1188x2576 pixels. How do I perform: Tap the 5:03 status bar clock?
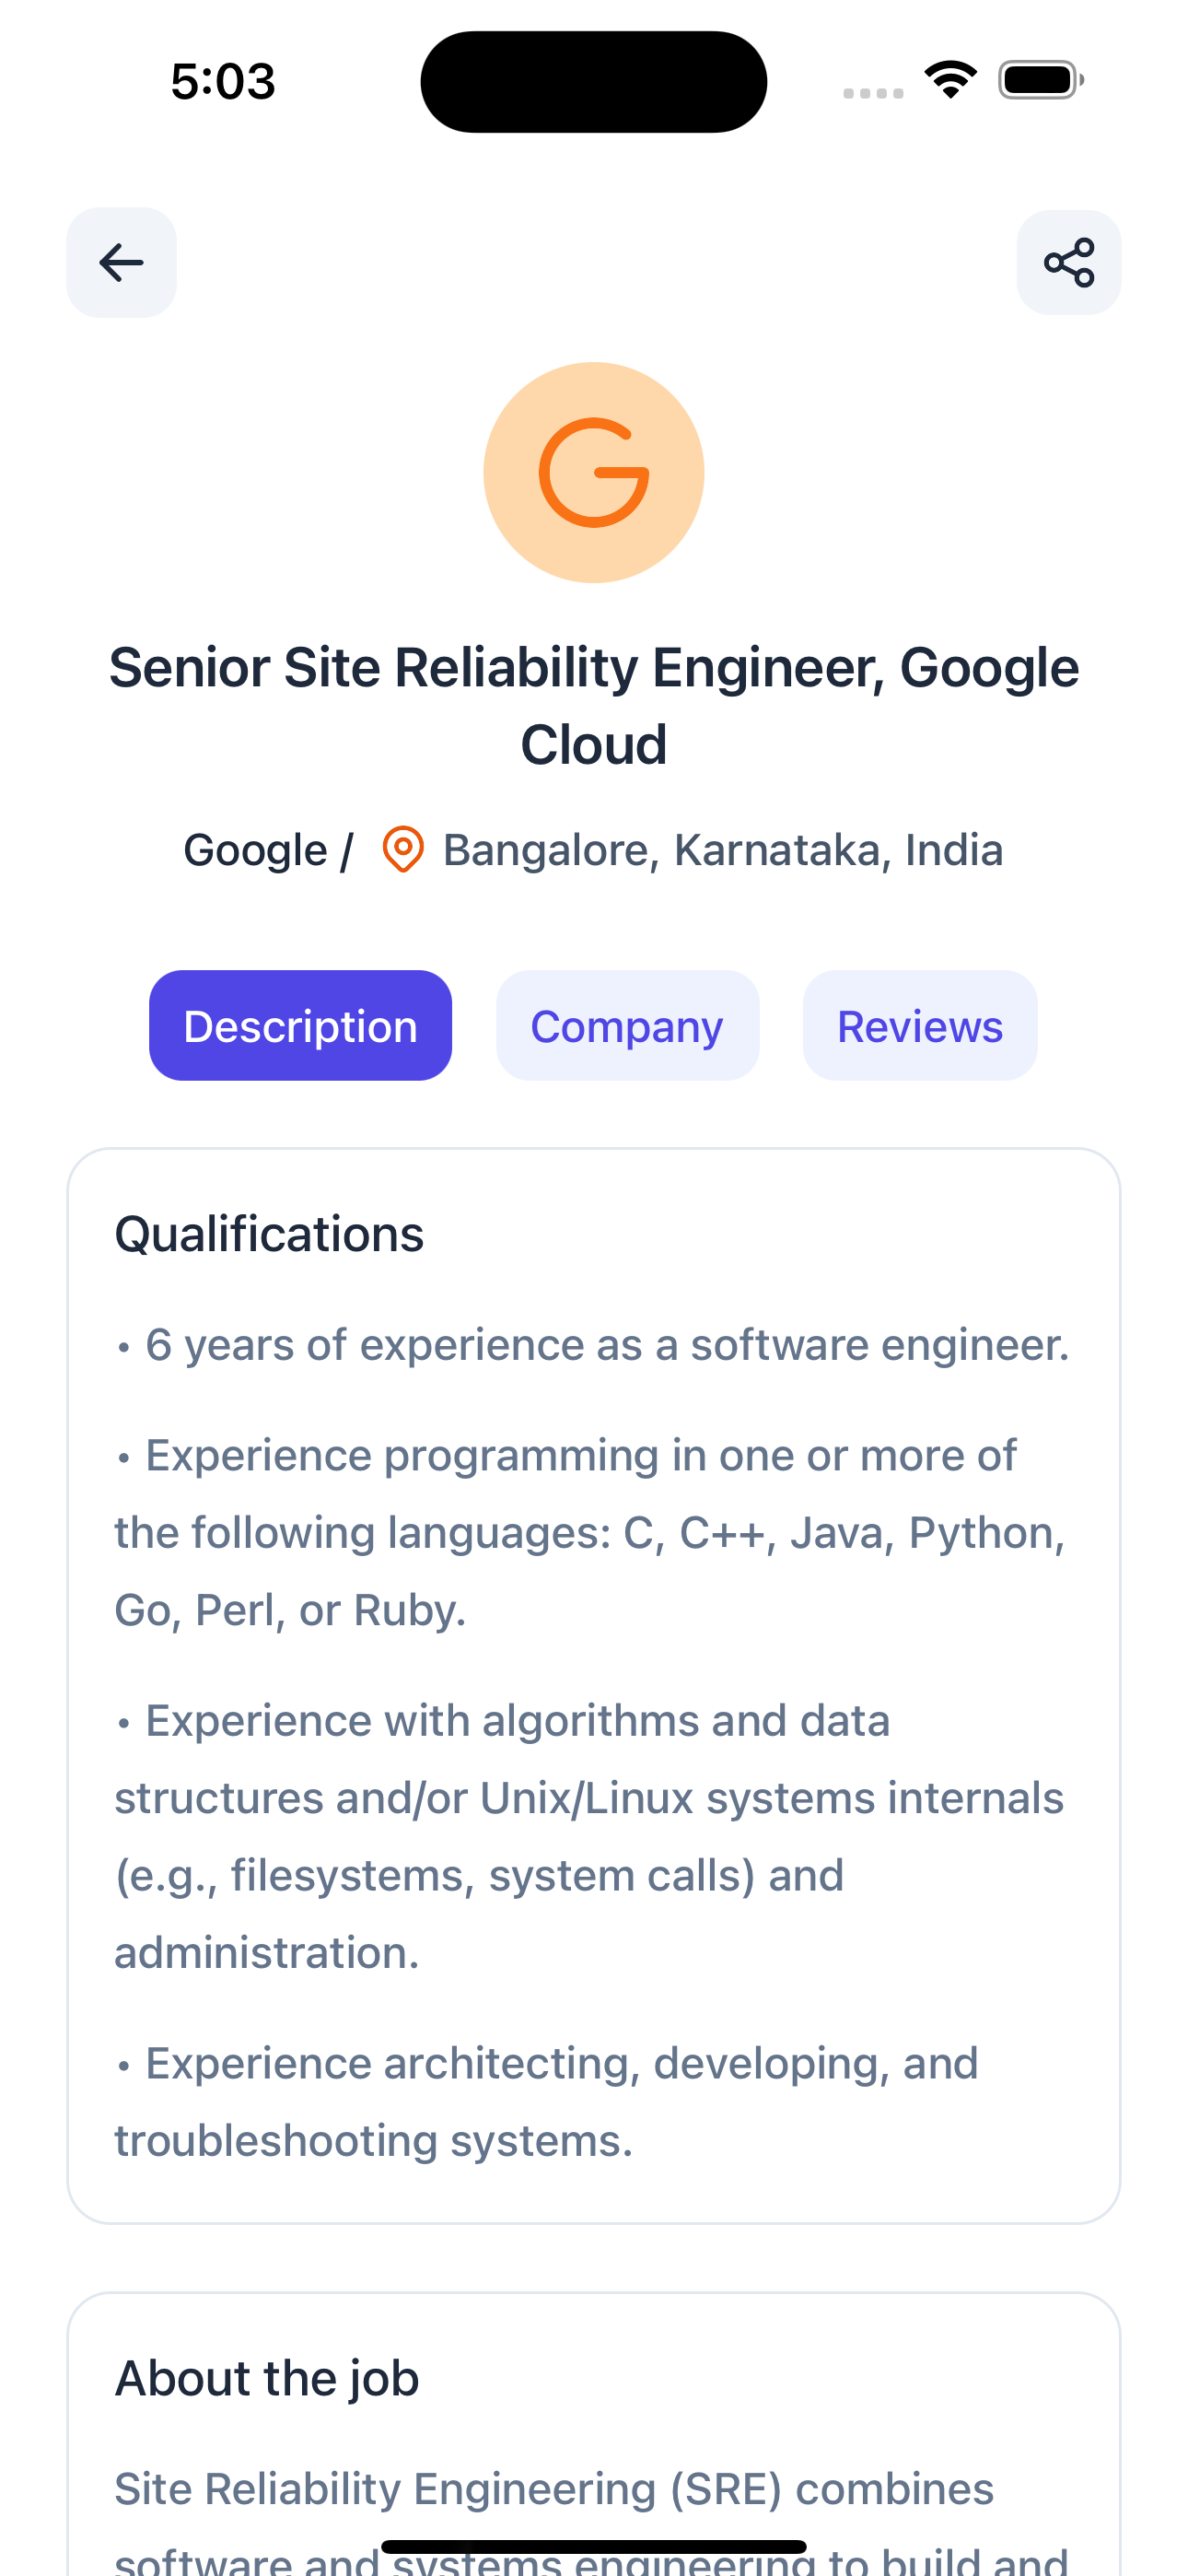[223, 81]
